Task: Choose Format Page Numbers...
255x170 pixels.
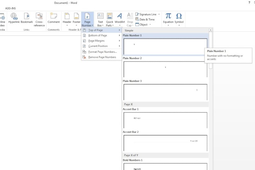Action: point(102,52)
